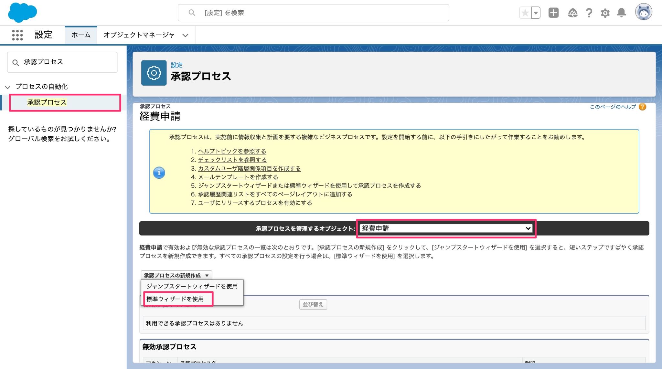Open the notifications bell
The height and width of the screenshot is (369, 662).
coord(621,13)
